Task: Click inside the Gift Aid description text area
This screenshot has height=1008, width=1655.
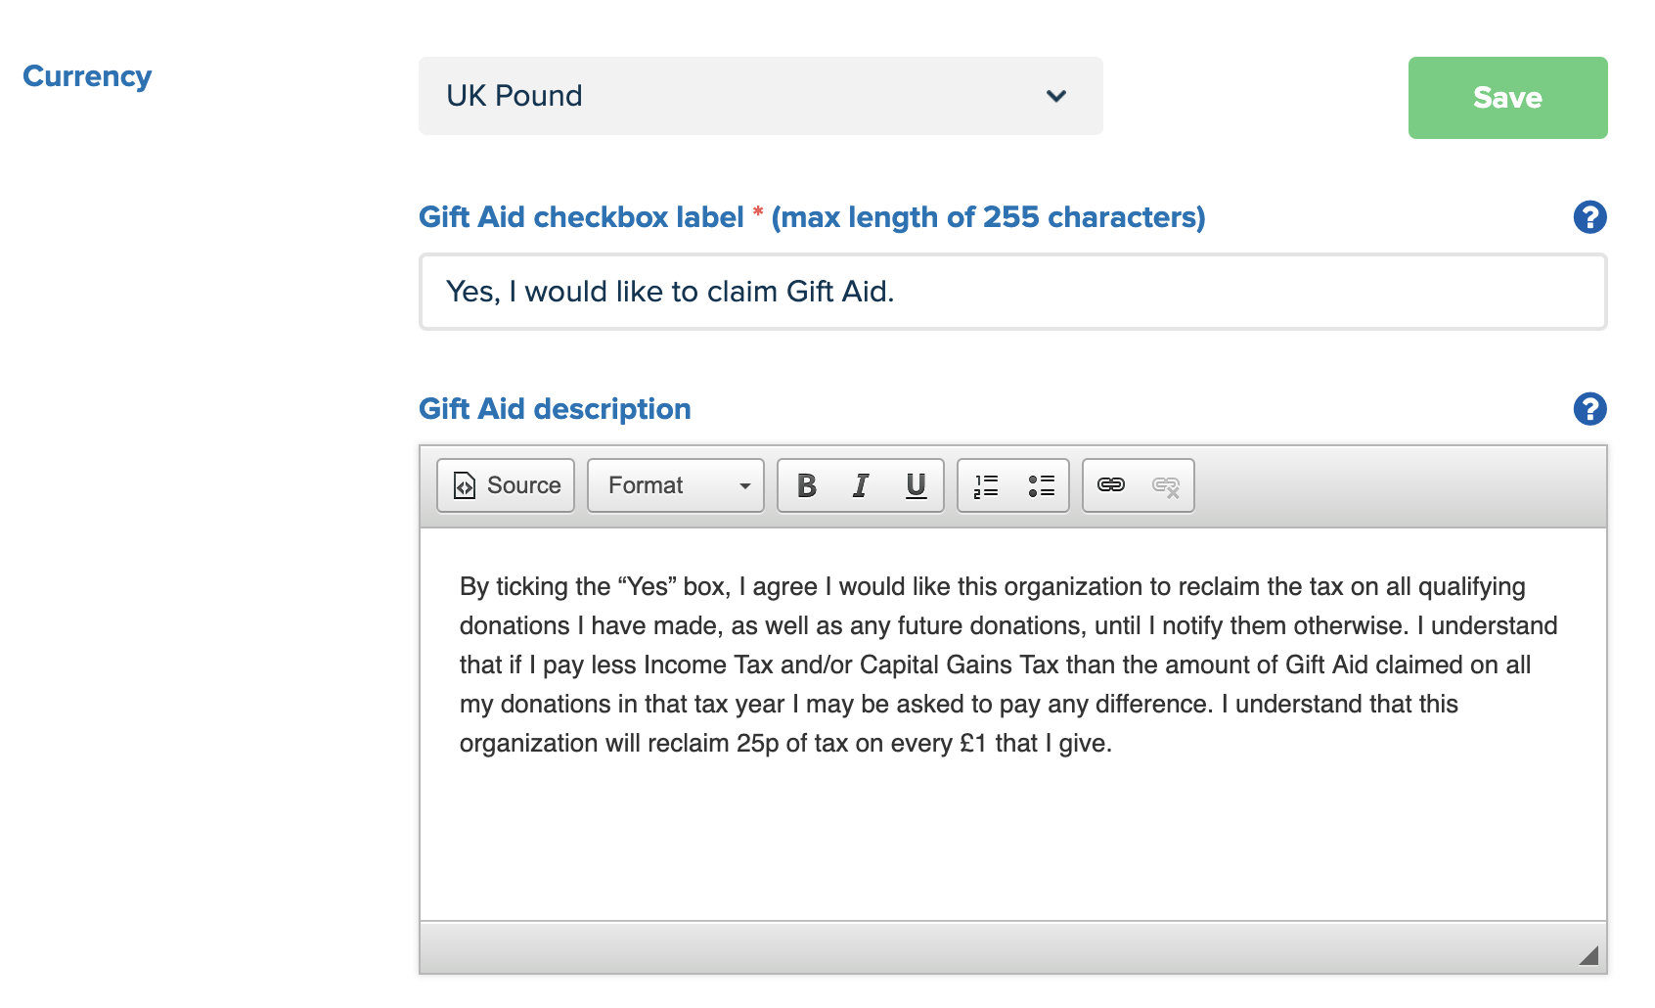Action: pyautogui.click(x=1012, y=832)
